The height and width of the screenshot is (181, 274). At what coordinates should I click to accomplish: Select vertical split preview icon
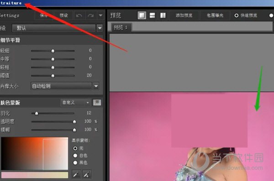click(x=163, y=15)
